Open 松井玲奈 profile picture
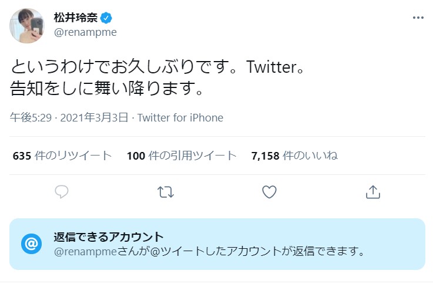 pyautogui.click(x=27, y=26)
